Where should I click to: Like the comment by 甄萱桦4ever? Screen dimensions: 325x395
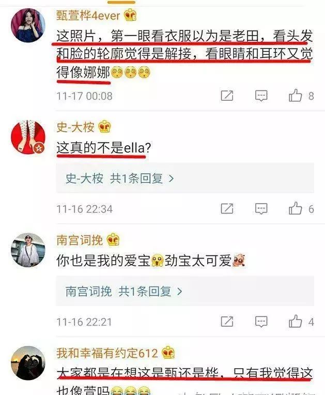[x=295, y=96]
